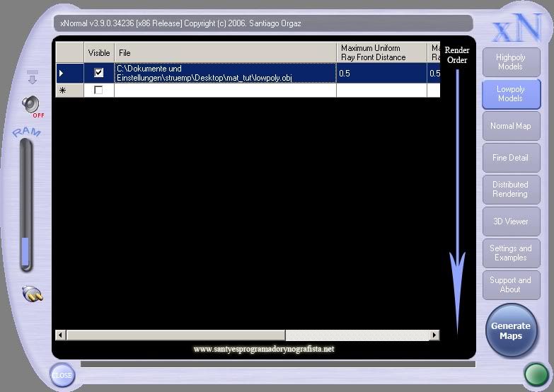The width and height of the screenshot is (554, 392).
Task: Switch to the Normal Map tab
Action: tap(511, 126)
